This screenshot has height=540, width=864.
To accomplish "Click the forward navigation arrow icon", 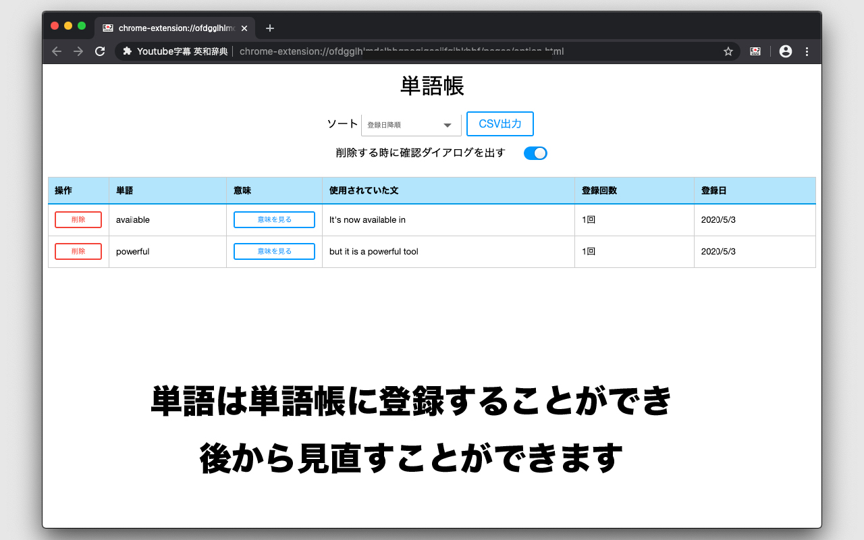I will pos(78,51).
